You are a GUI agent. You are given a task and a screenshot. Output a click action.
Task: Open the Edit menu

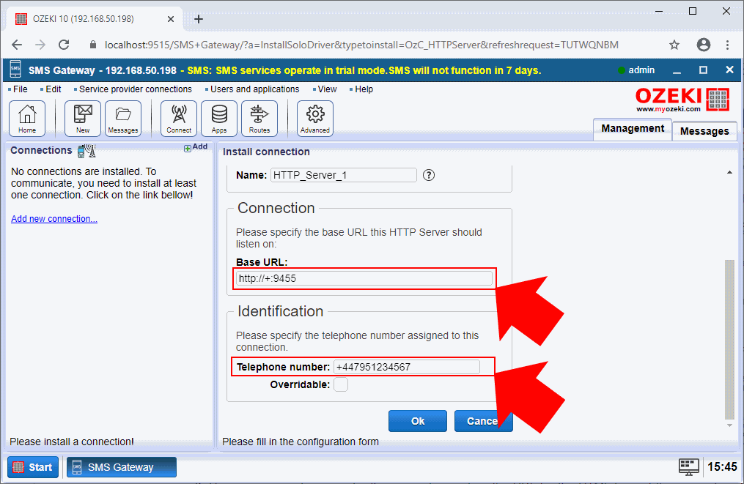(53, 89)
